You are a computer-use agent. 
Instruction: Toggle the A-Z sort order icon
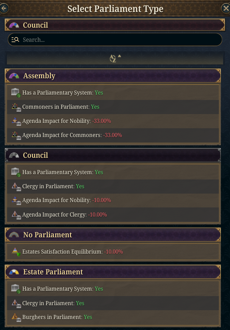[115, 58]
